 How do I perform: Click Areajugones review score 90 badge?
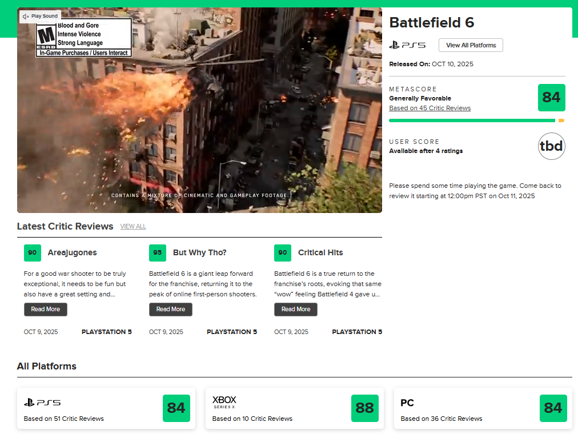[33, 253]
